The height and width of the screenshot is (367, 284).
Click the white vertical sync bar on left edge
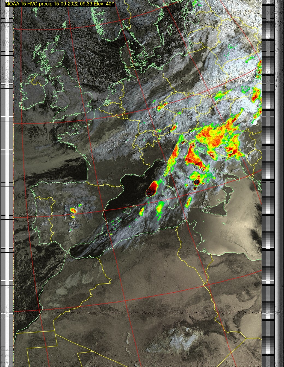[x=11, y=183]
